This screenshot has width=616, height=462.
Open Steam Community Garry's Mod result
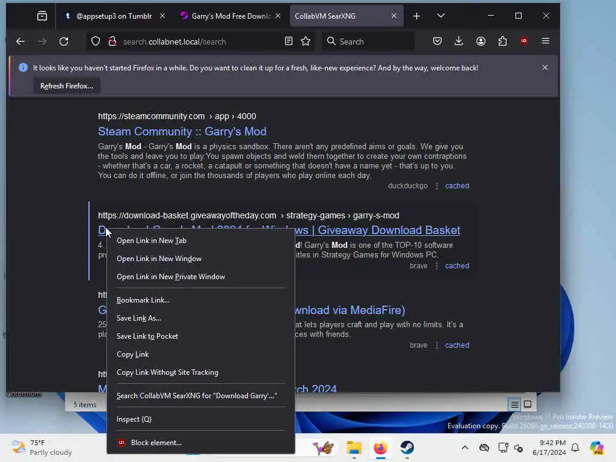click(x=182, y=131)
